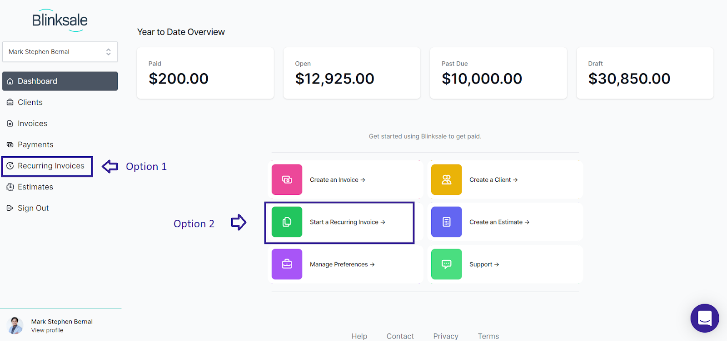The width and height of the screenshot is (727, 343).
Task: Open the Privacy footer link
Action: 446,336
